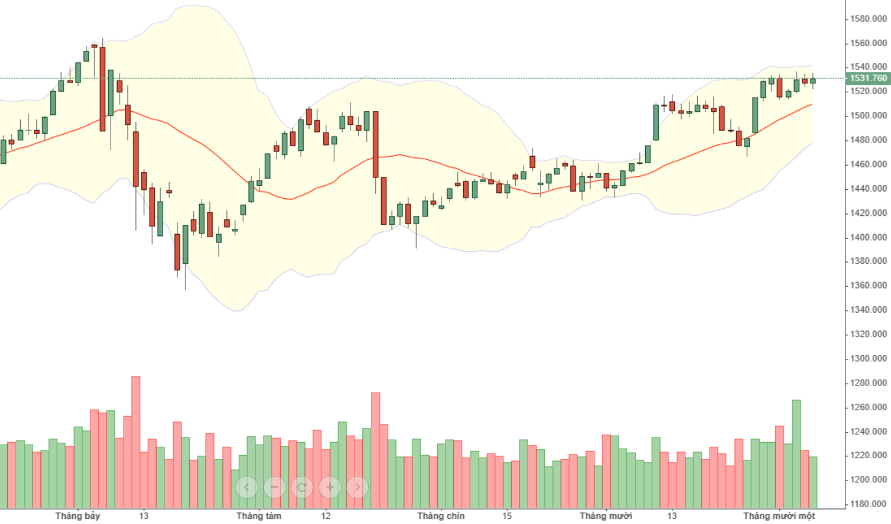
Task: Click the 1500.000 price axis label
Action: [868, 116]
